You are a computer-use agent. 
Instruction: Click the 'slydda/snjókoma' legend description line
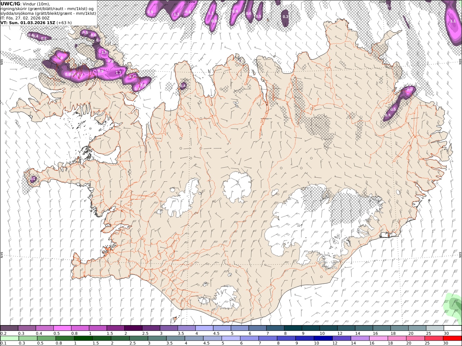point(48,13)
